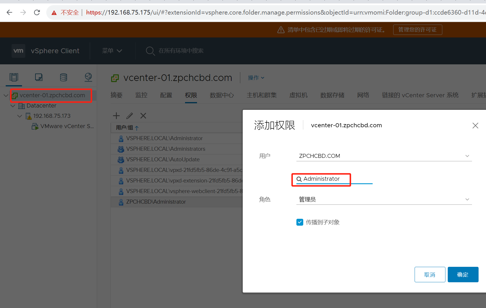Click the host warning icon for 192.168.75.173

[29, 116]
